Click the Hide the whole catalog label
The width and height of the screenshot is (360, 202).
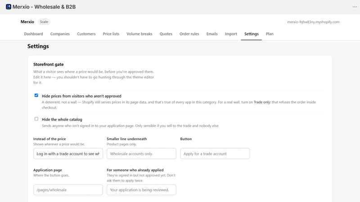(62, 119)
